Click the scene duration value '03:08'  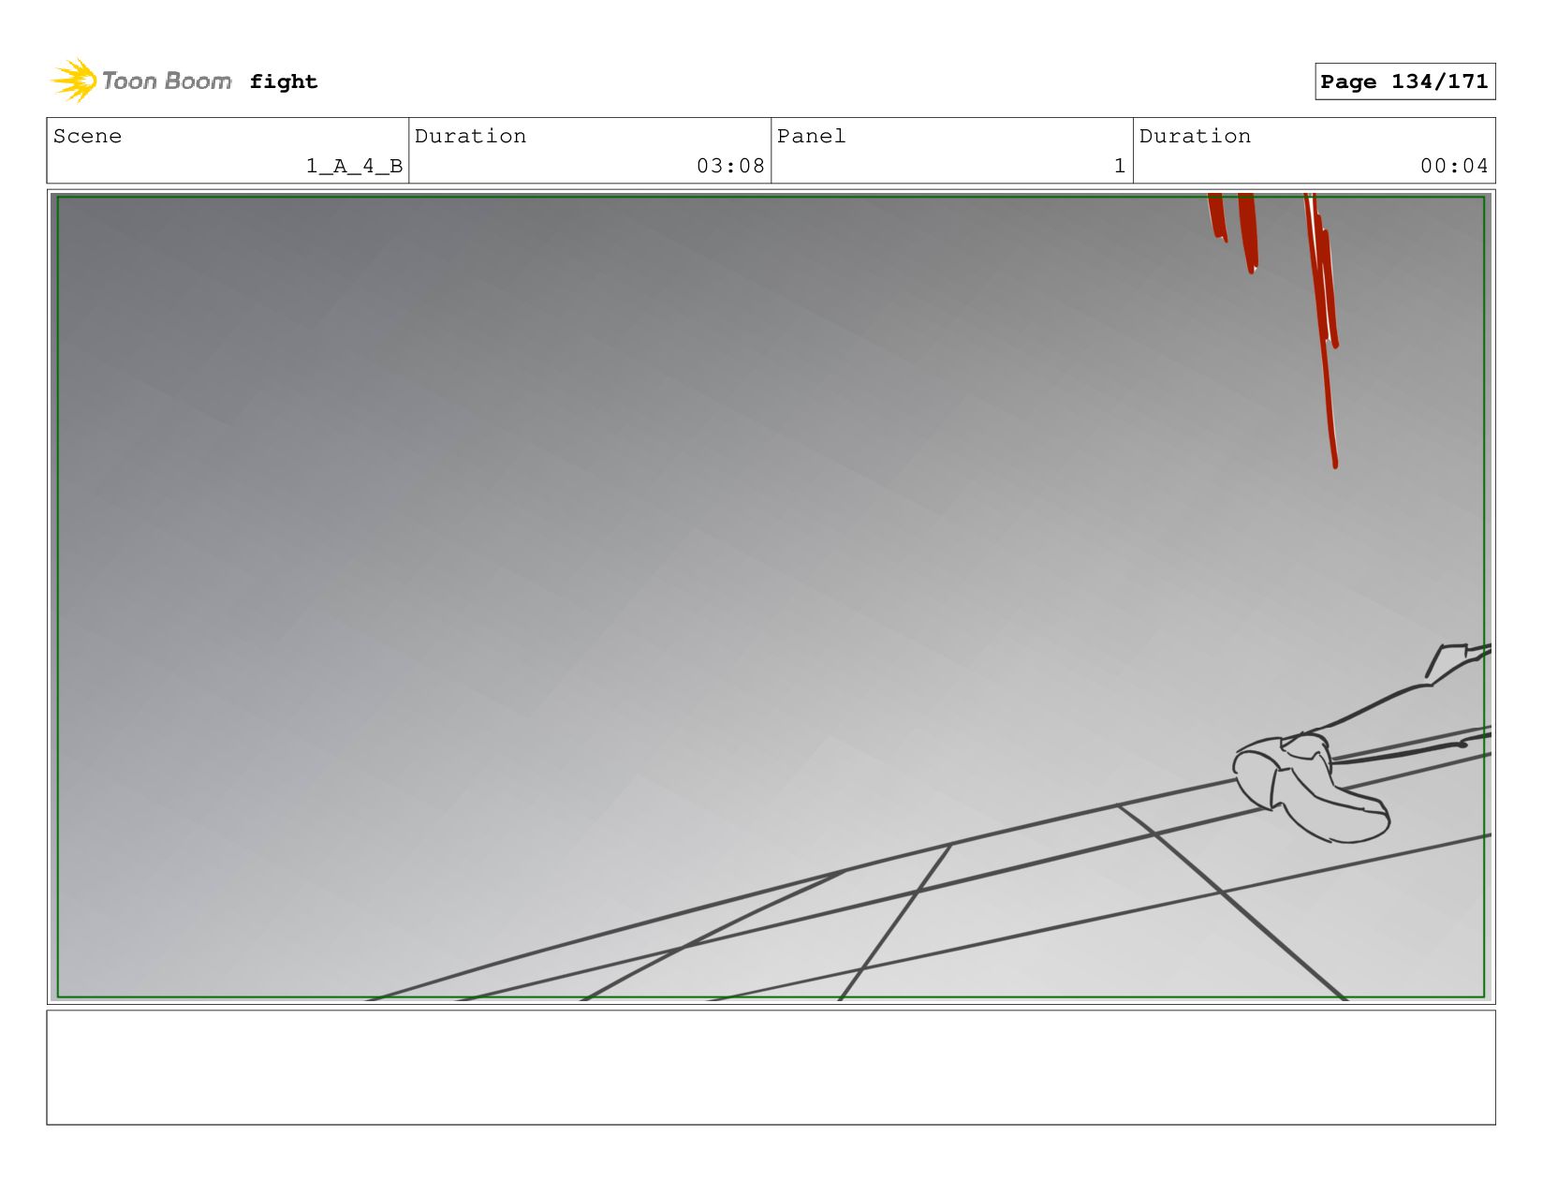pos(730,166)
